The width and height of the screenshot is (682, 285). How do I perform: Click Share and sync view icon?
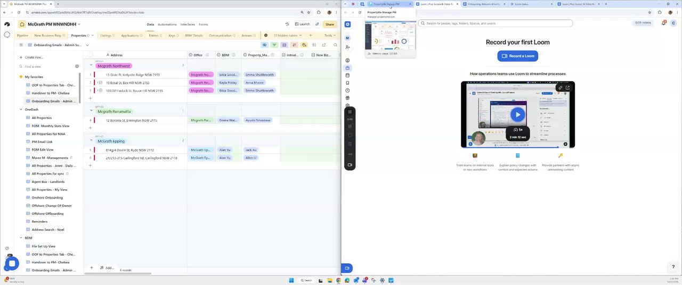point(324,45)
